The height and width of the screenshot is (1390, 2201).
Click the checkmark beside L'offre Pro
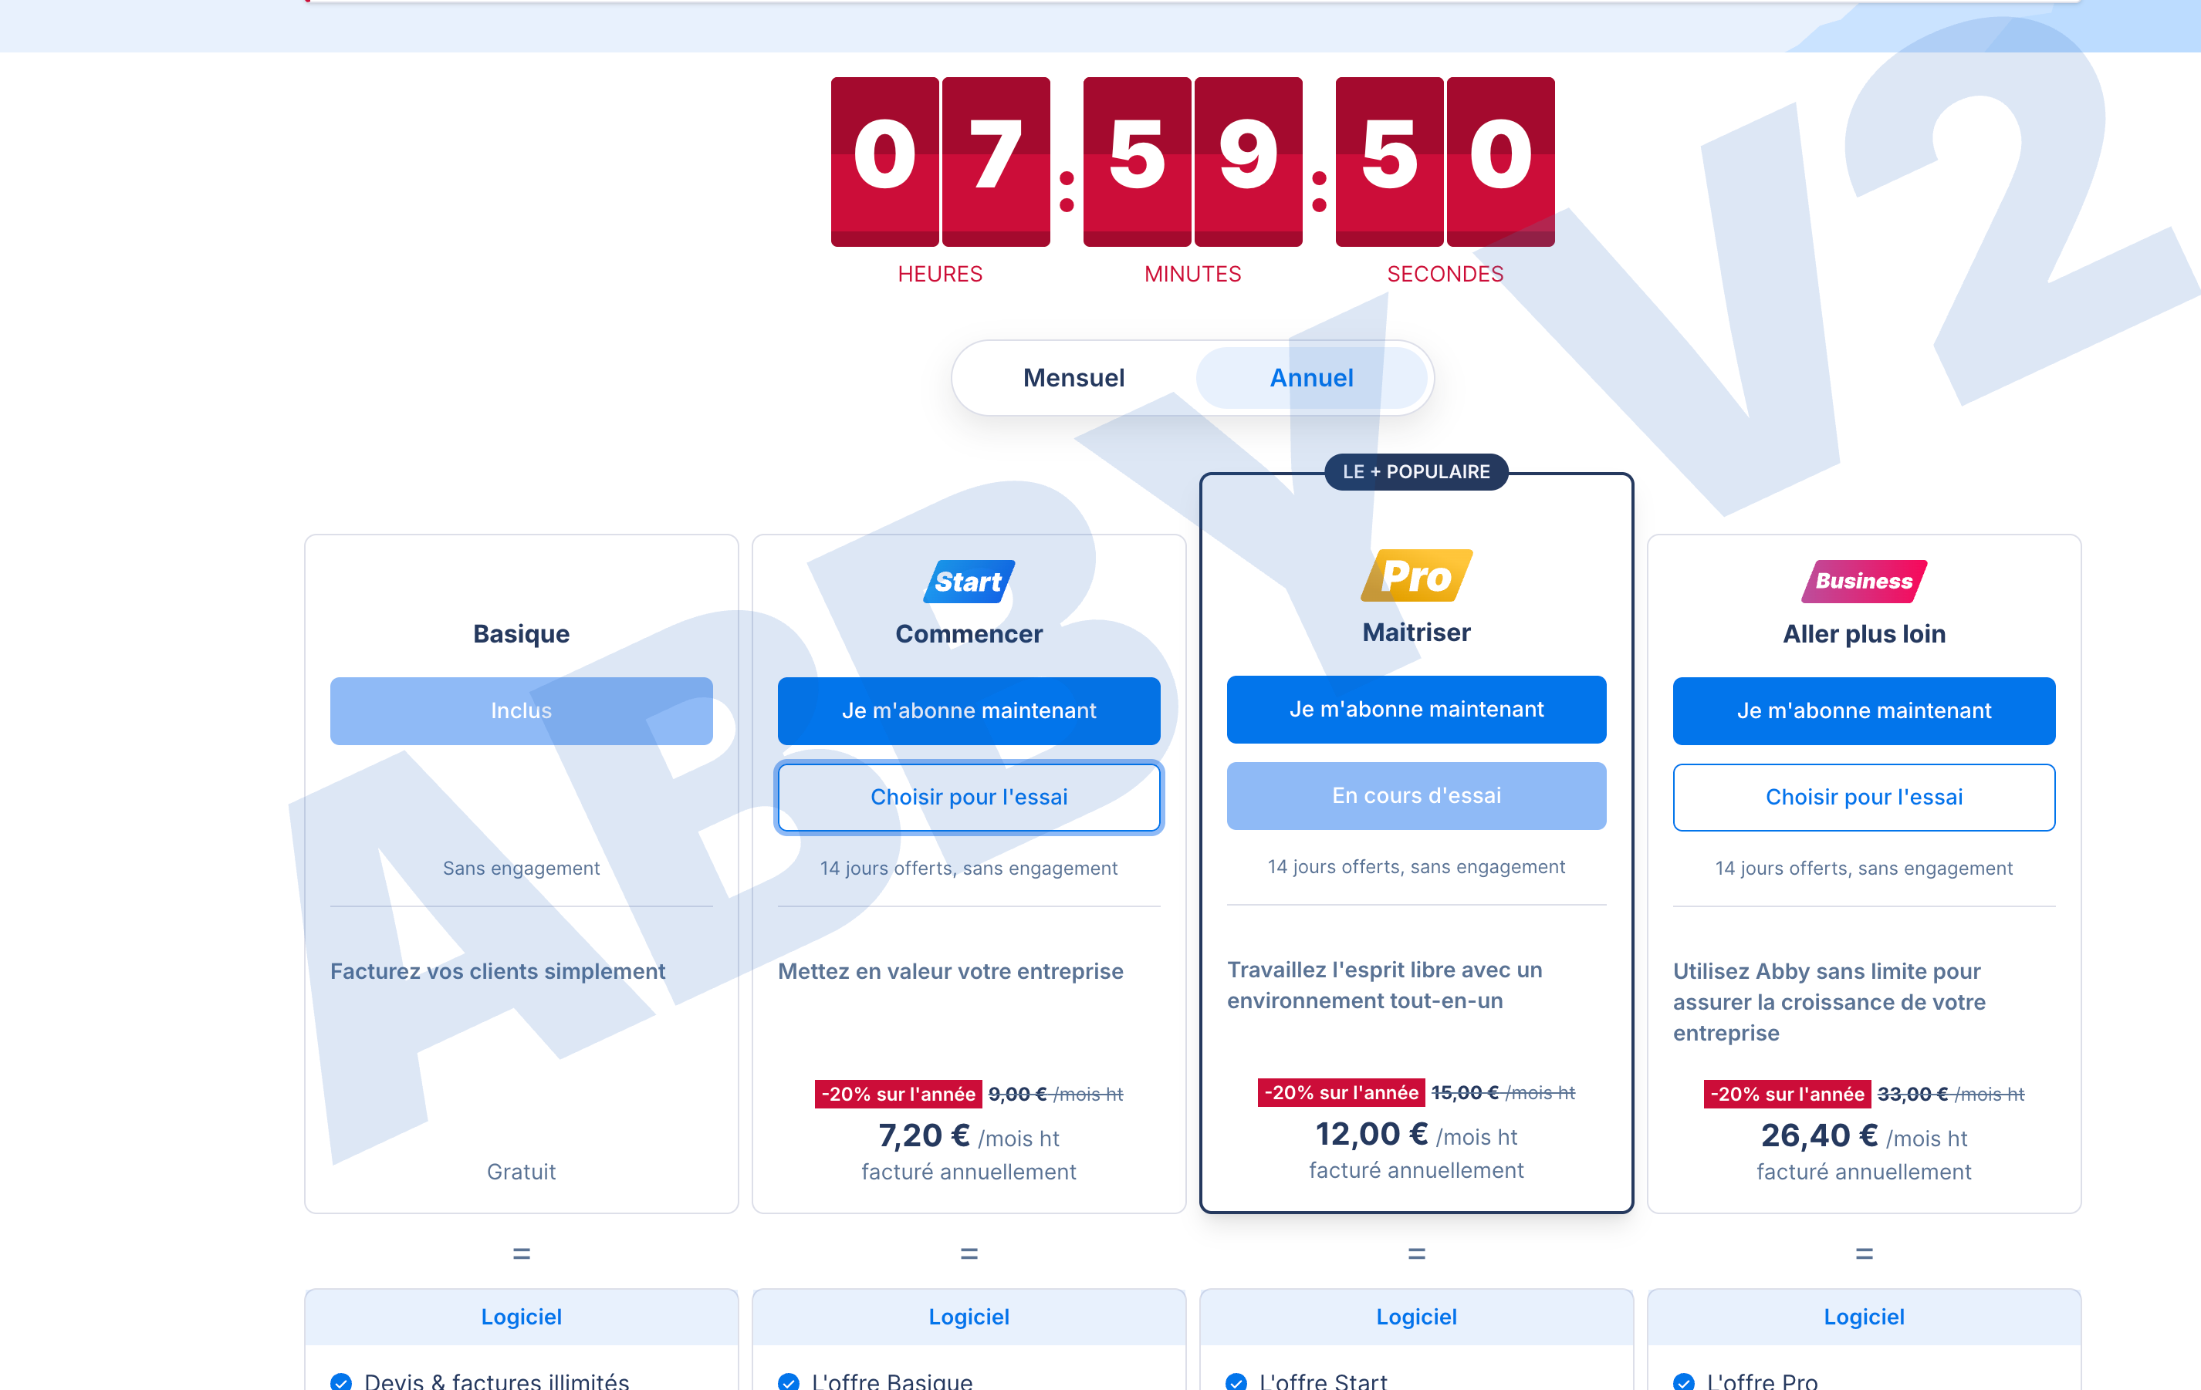(1684, 1380)
